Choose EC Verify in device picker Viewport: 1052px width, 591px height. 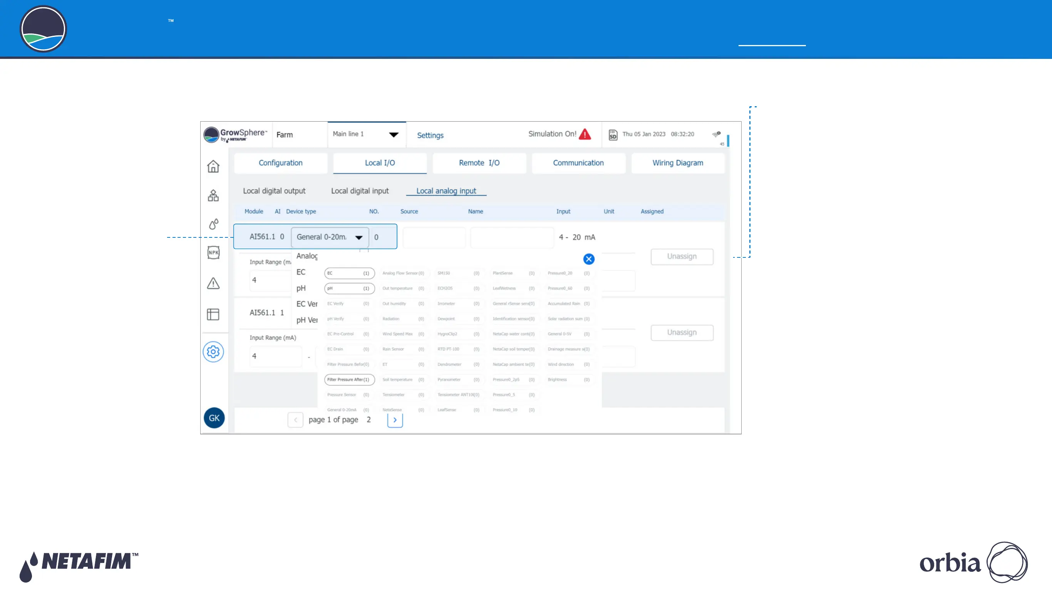pyautogui.click(x=349, y=304)
